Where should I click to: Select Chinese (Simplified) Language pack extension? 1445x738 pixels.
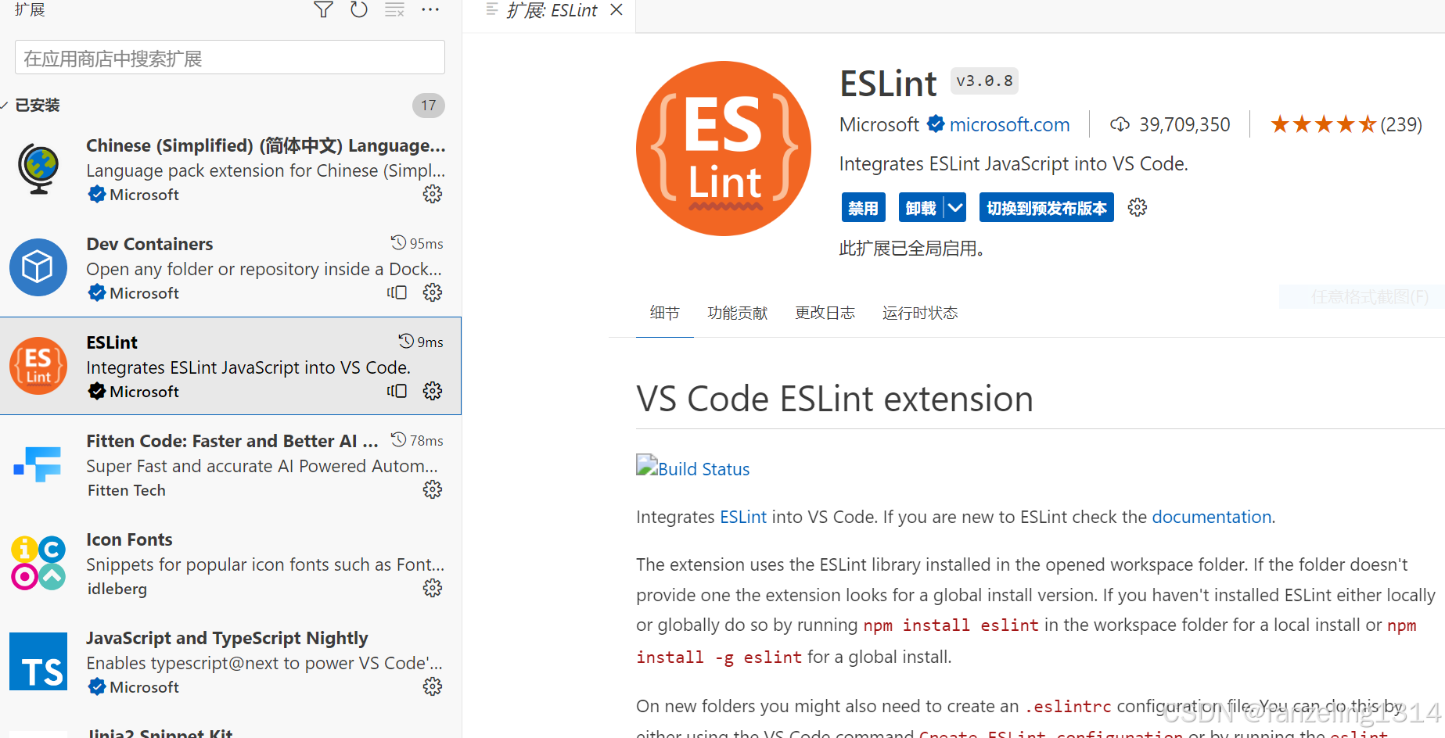[230, 170]
